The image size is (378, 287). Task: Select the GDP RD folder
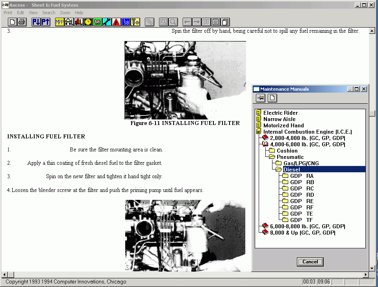tap(302, 194)
